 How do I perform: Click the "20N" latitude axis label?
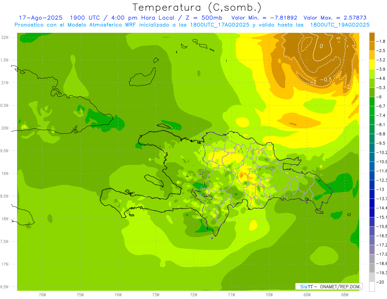[x=5, y=128]
